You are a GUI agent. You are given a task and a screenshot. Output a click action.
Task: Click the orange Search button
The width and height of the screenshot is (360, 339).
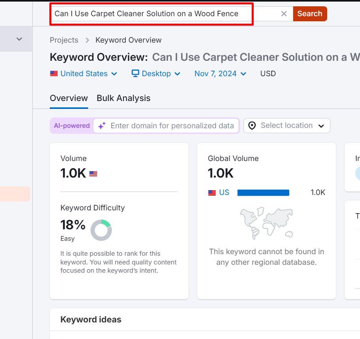click(309, 14)
